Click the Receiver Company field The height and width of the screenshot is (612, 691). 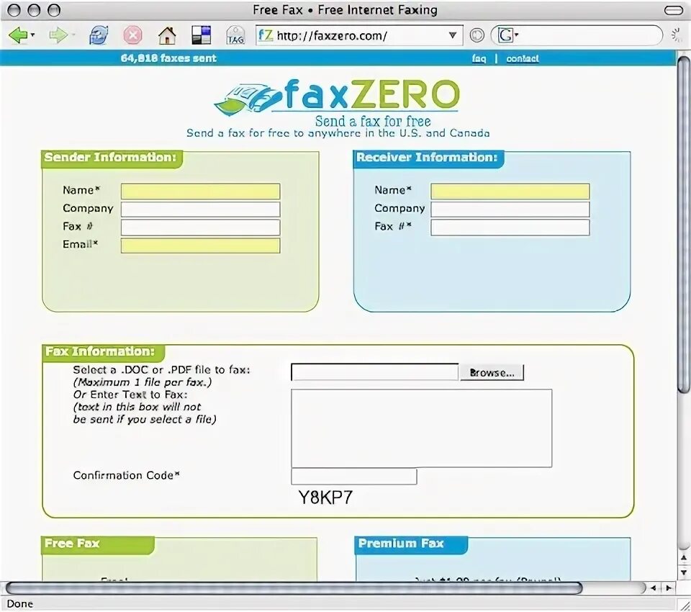click(x=510, y=210)
